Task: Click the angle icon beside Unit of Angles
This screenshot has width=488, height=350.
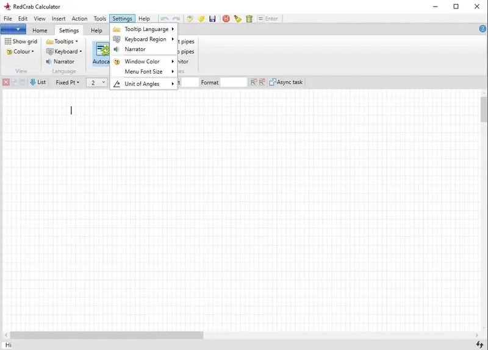Action: pos(117,84)
